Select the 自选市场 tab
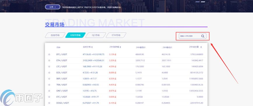 55,35
